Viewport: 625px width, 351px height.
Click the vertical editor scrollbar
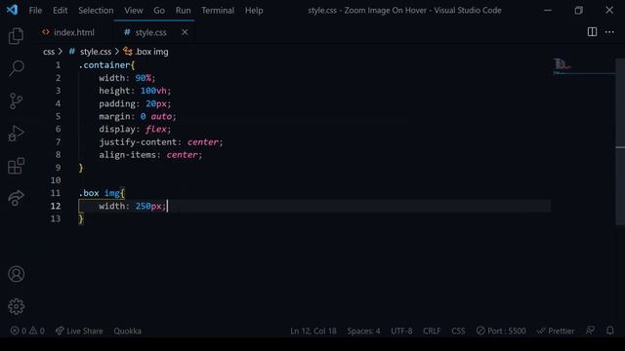pos(620,141)
